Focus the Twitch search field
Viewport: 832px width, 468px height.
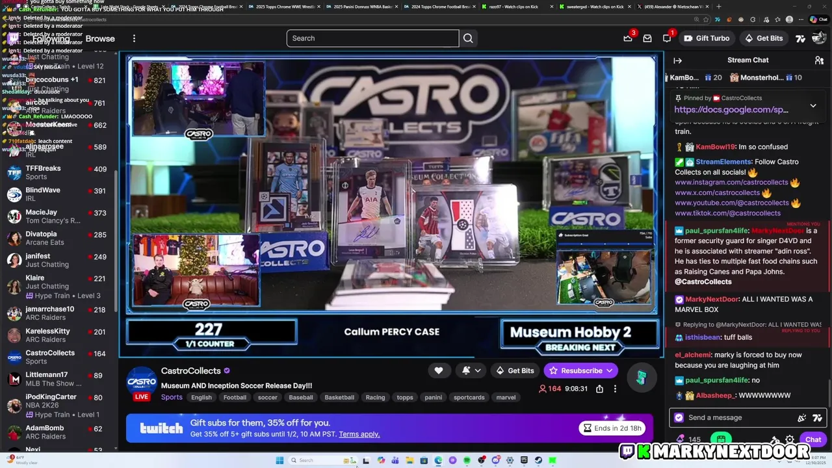[x=372, y=38]
